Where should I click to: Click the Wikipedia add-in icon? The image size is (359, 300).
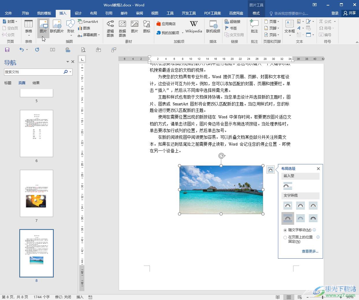pyautogui.click(x=194, y=27)
